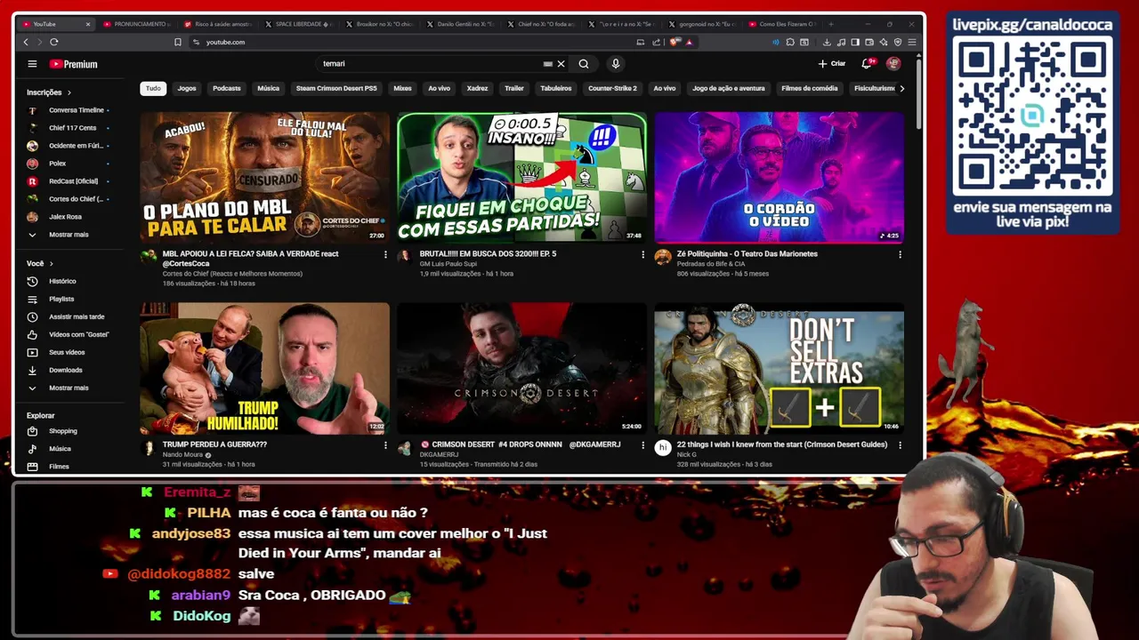Screen dimensions: 1139x640
Task: Click the VPN shield toolbar icon
Action: (x=898, y=42)
